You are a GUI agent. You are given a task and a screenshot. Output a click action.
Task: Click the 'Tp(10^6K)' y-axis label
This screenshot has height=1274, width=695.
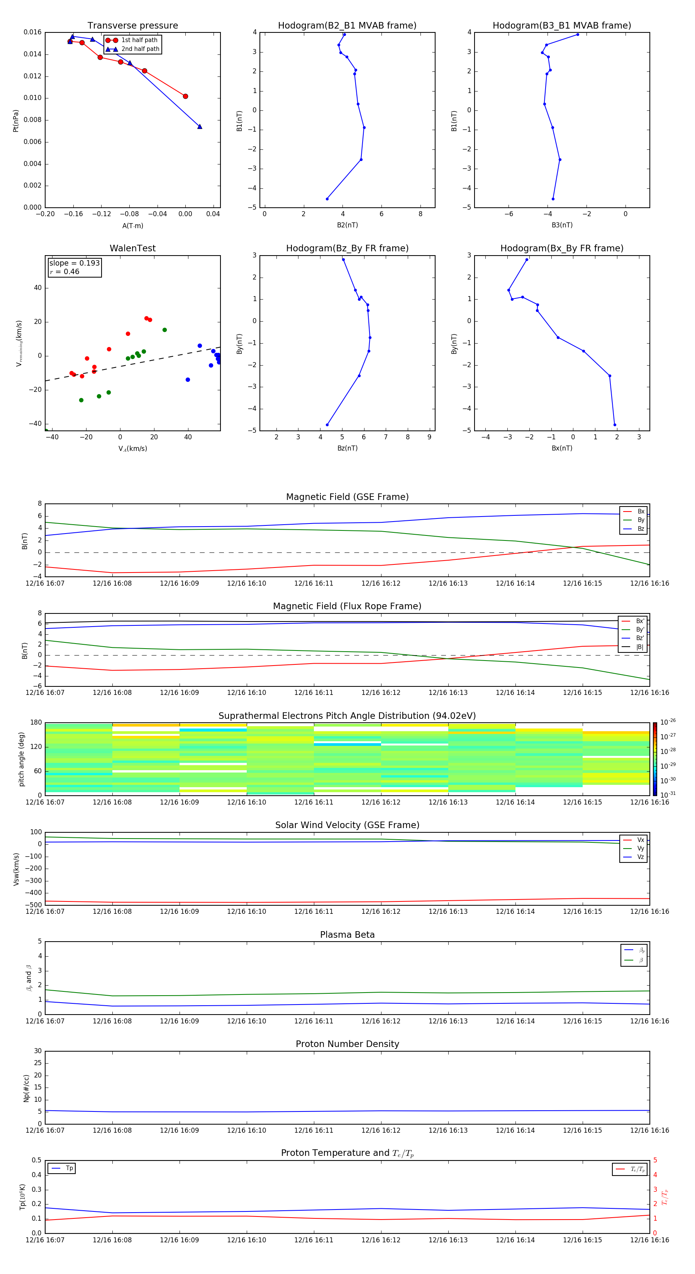click(22, 1197)
